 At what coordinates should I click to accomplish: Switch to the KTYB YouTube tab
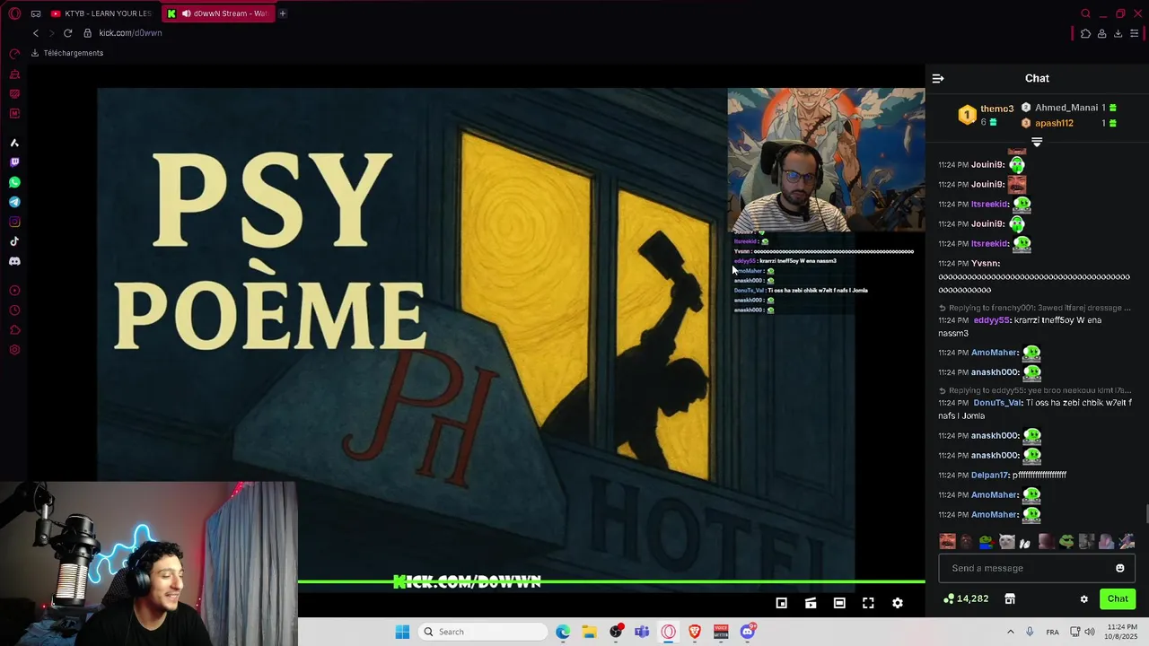point(101,13)
